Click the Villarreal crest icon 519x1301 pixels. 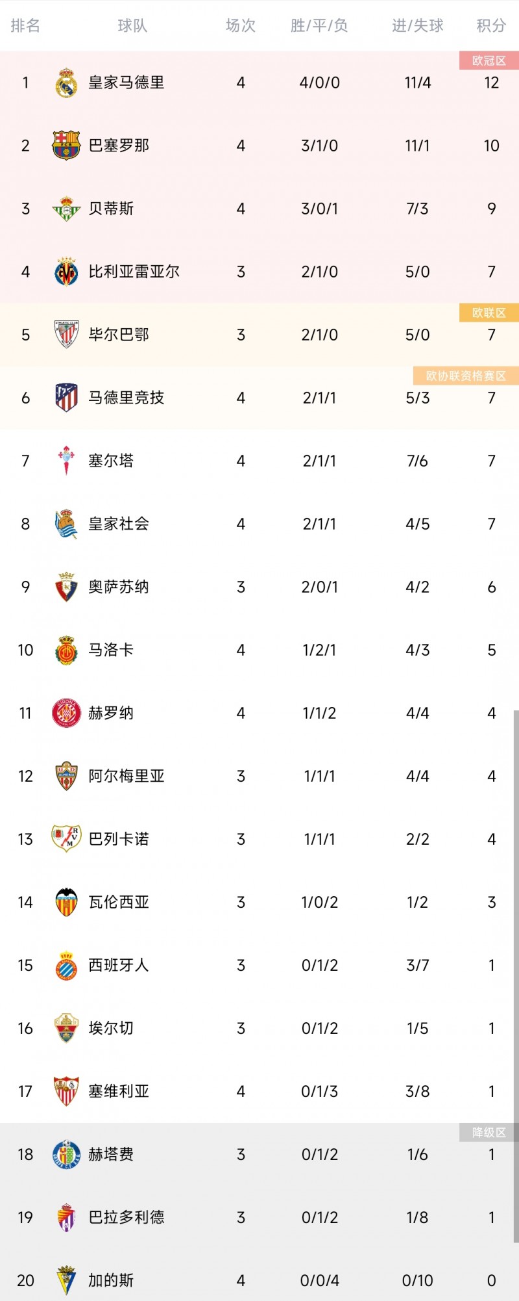(x=66, y=272)
